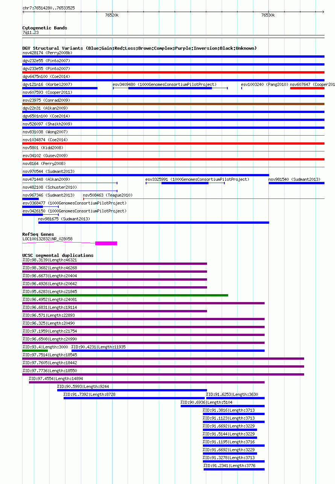The image size is (335, 484).
Task: Click nsv526097 (Shaikh2009) label
Action: click(47, 124)
